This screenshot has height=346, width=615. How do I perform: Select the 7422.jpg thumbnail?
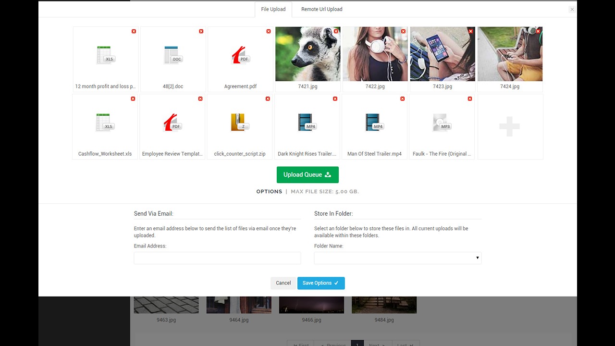tap(375, 54)
